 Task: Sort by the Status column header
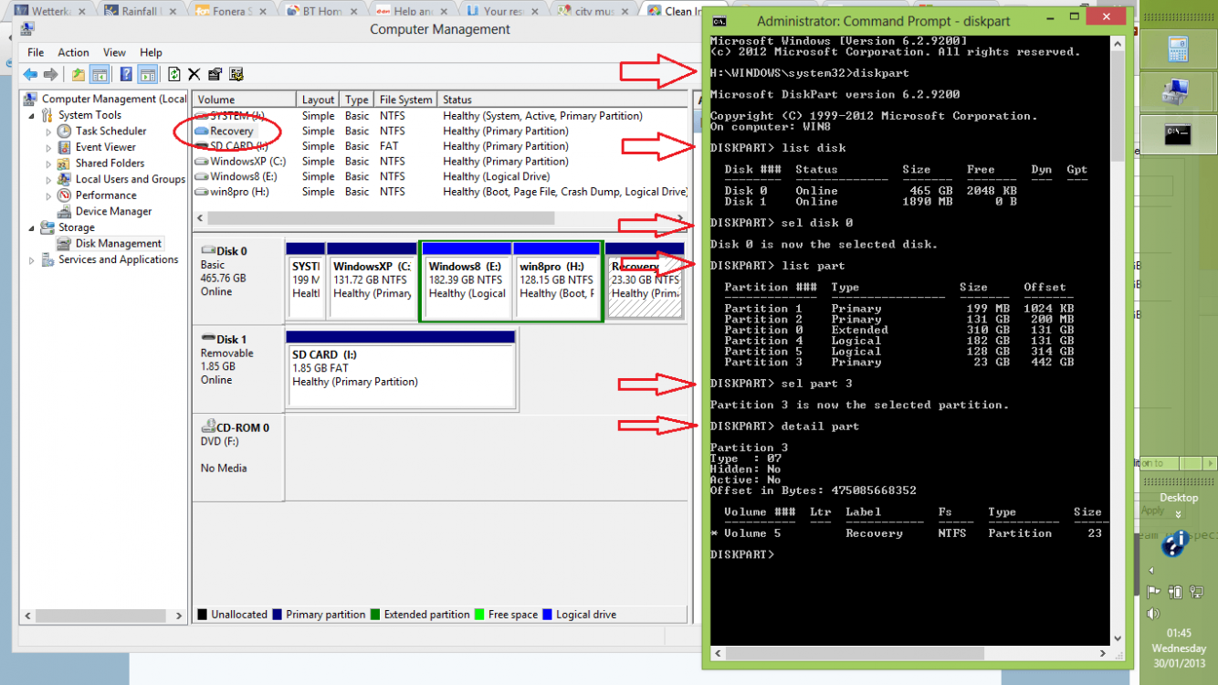tap(563, 100)
